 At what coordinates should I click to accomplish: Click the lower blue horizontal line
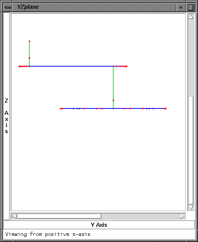tap(112, 108)
